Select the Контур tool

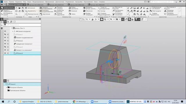[x=101, y=11]
